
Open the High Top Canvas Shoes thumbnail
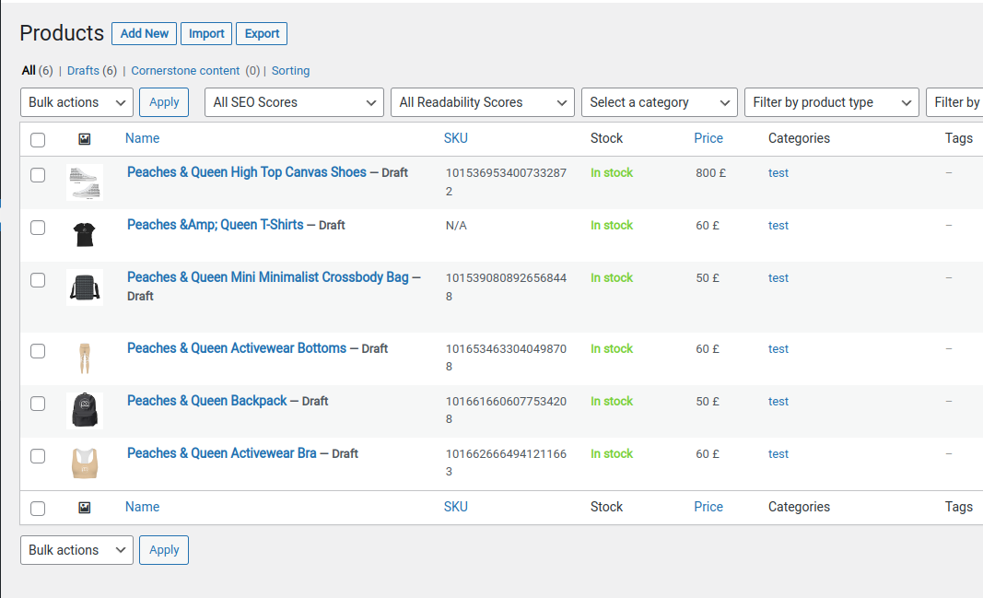(85, 182)
